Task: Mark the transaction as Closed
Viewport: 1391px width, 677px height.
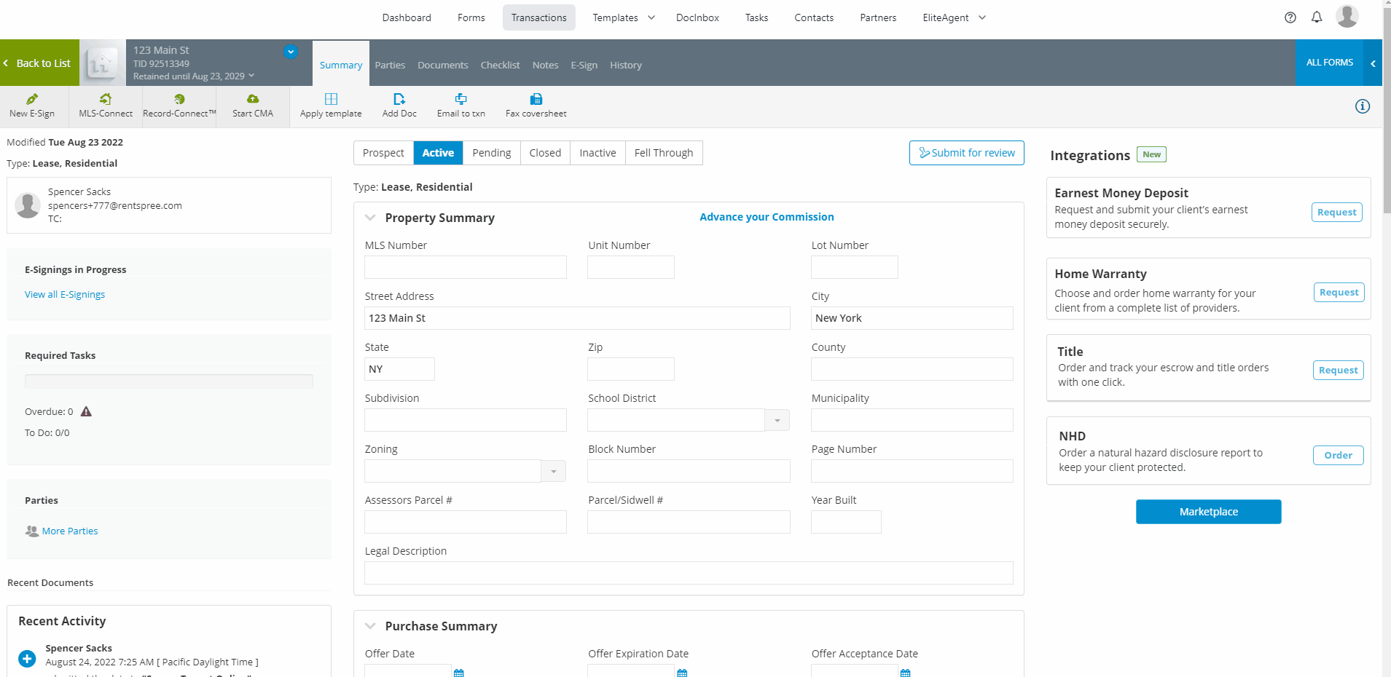Action: [545, 153]
